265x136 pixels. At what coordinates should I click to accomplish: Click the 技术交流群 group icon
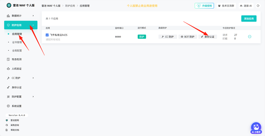[x=219, y=6]
